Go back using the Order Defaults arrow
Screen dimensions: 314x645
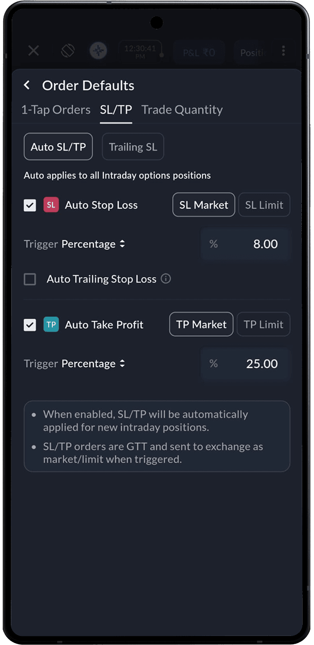pos(27,85)
